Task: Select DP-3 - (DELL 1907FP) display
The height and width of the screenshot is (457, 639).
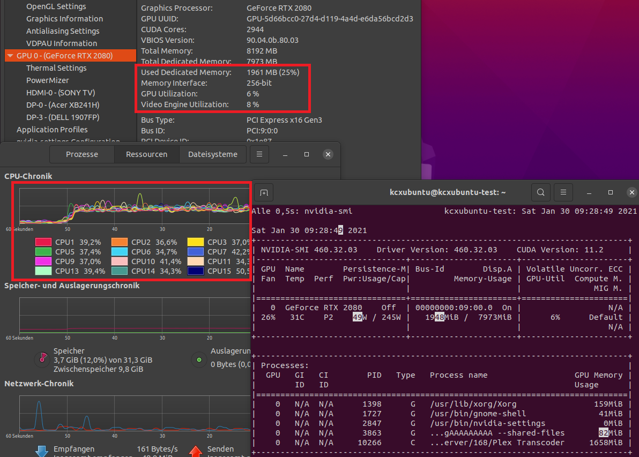Action: click(63, 117)
